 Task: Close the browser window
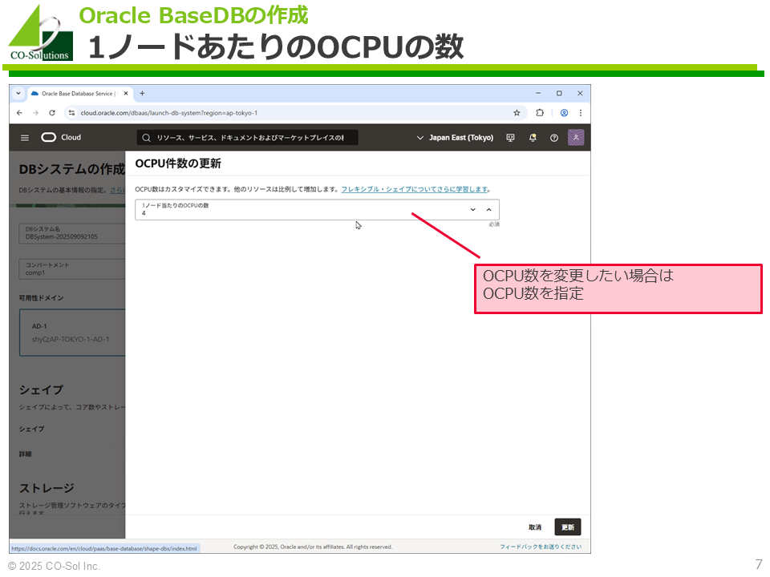click(580, 93)
